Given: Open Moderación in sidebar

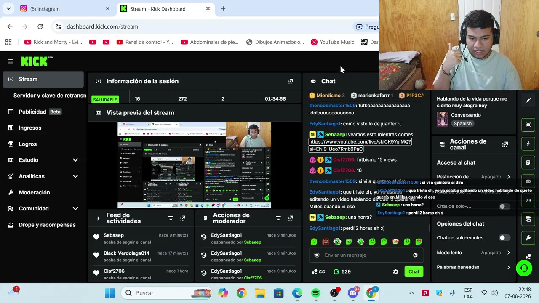Looking at the screenshot, I should tap(43, 192).
